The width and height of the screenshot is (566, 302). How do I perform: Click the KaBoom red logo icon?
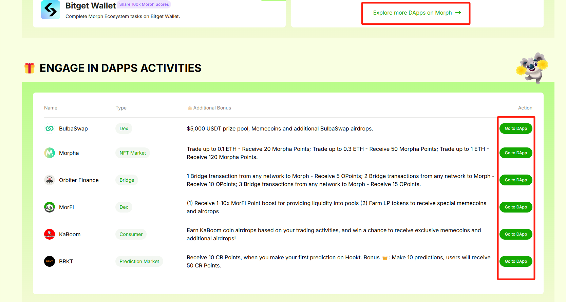tap(50, 234)
